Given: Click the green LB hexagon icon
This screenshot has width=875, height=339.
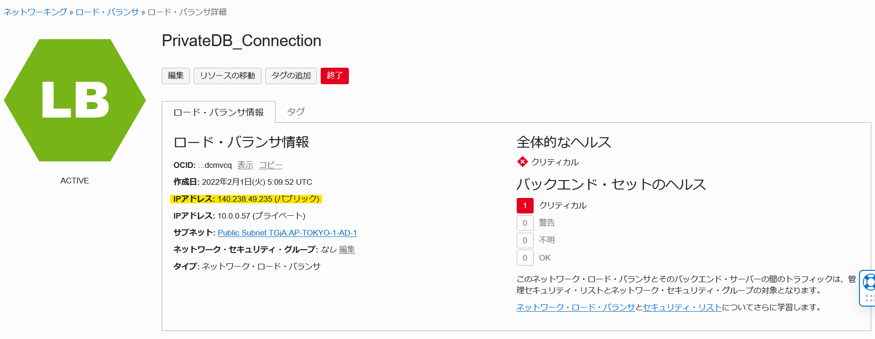Looking at the screenshot, I should click(75, 100).
